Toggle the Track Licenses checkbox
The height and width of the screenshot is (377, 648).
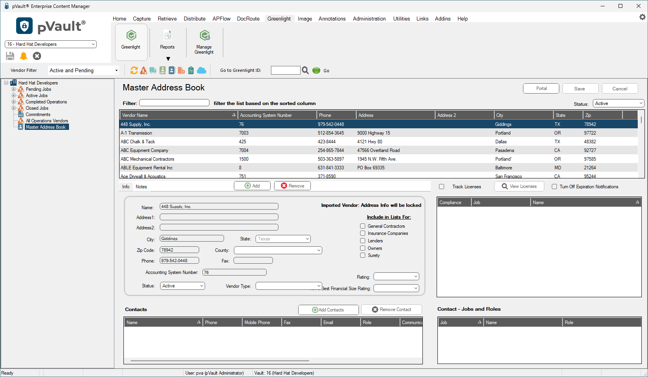click(x=442, y=187)
